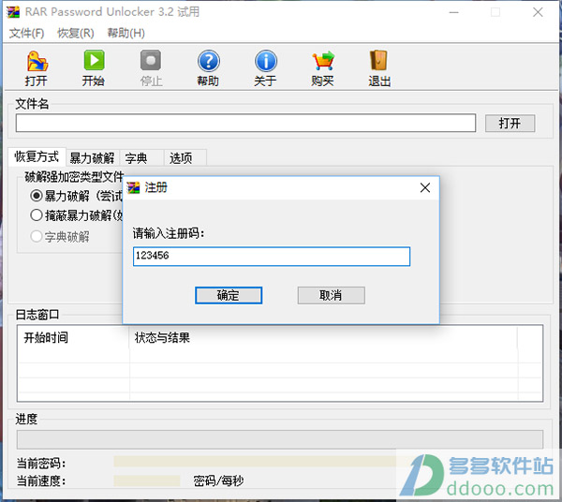This screenshot has height=502, width=562.
Task: Click the 请输入注册码 label
Action: (x=169, y=233)
